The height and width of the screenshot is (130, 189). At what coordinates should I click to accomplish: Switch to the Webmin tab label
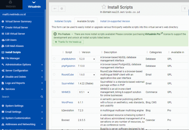(x=11, y=6)
